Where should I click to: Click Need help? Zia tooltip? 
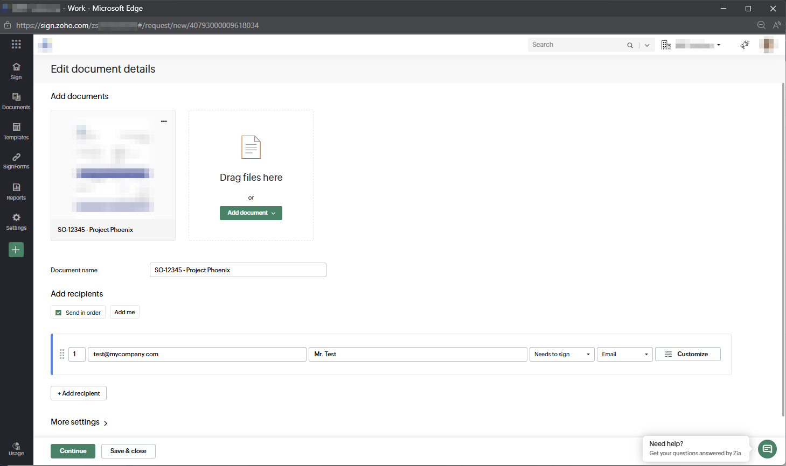coord(696,448)
